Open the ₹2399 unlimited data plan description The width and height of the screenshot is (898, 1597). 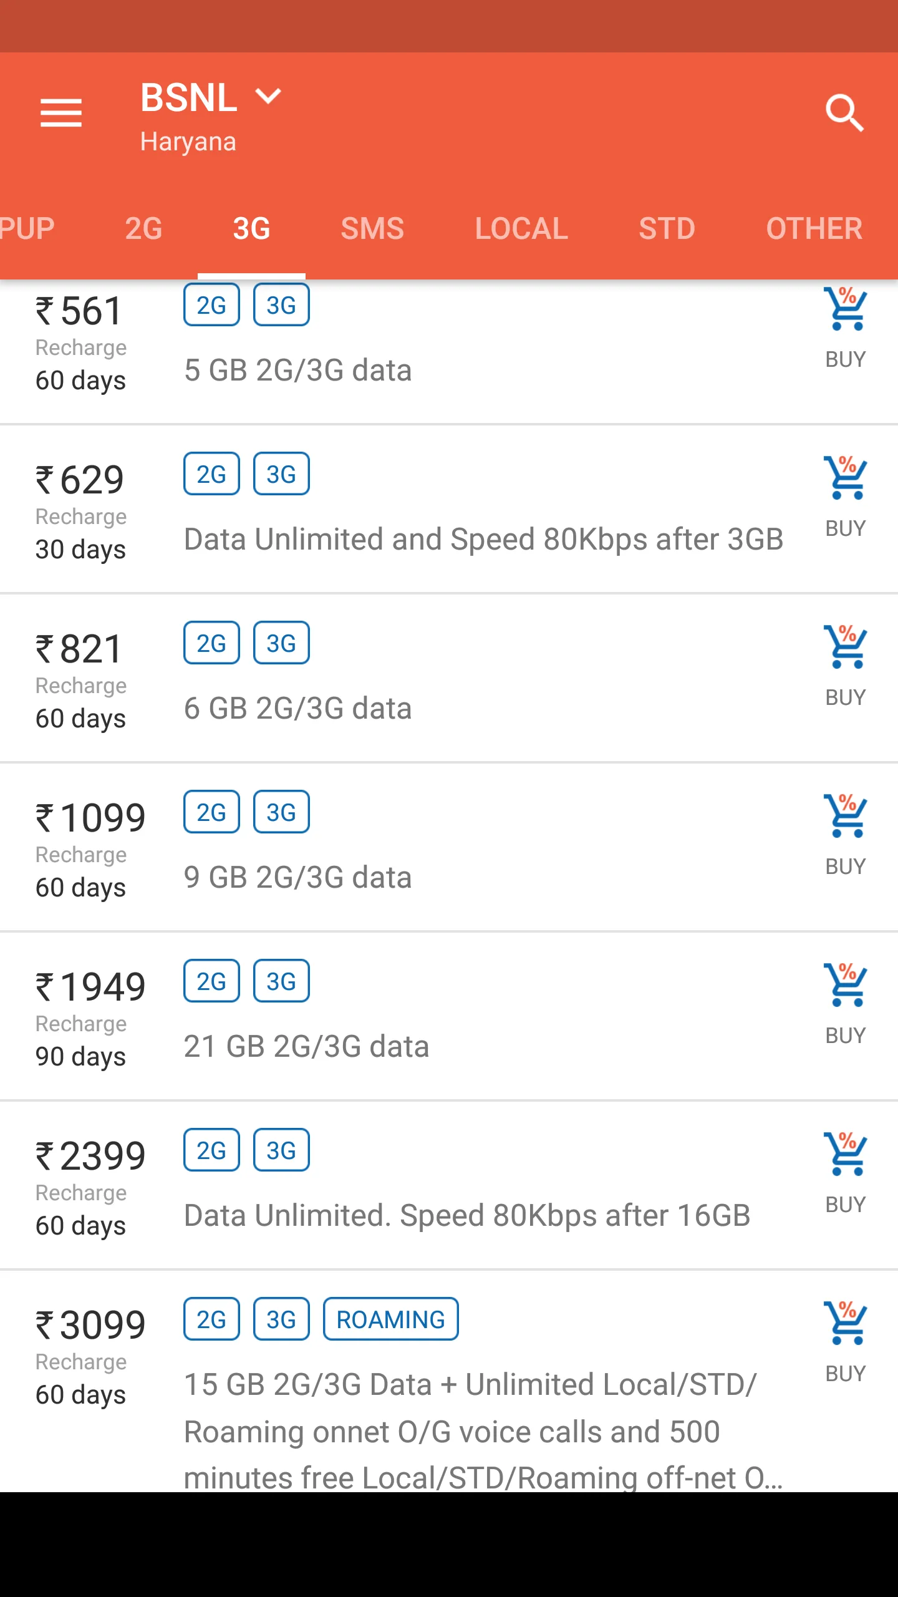pos(466,1216)
